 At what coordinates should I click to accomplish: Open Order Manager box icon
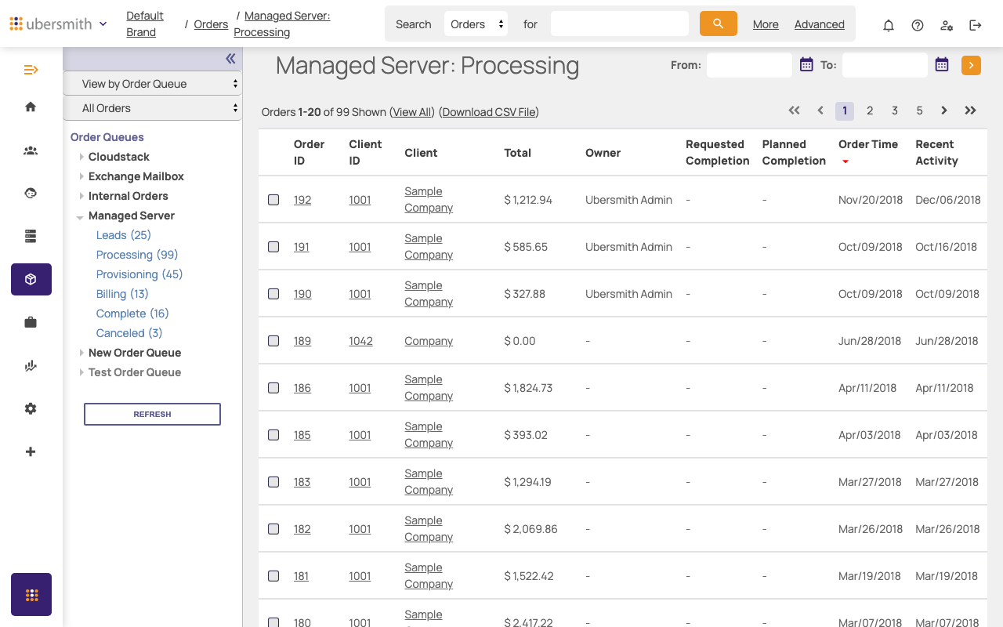click(x=31, y=279)
